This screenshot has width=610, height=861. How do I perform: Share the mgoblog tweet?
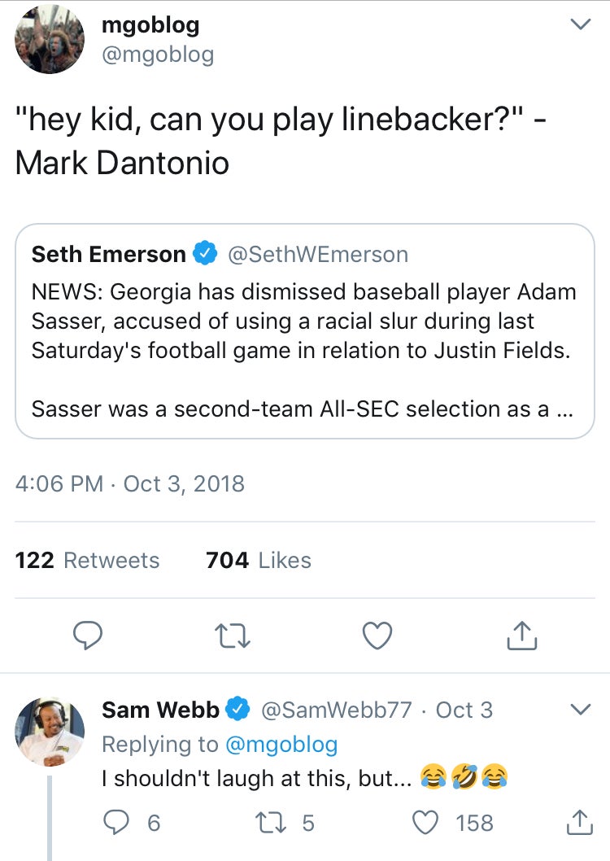pyautogui.click(x=522, y=636)
